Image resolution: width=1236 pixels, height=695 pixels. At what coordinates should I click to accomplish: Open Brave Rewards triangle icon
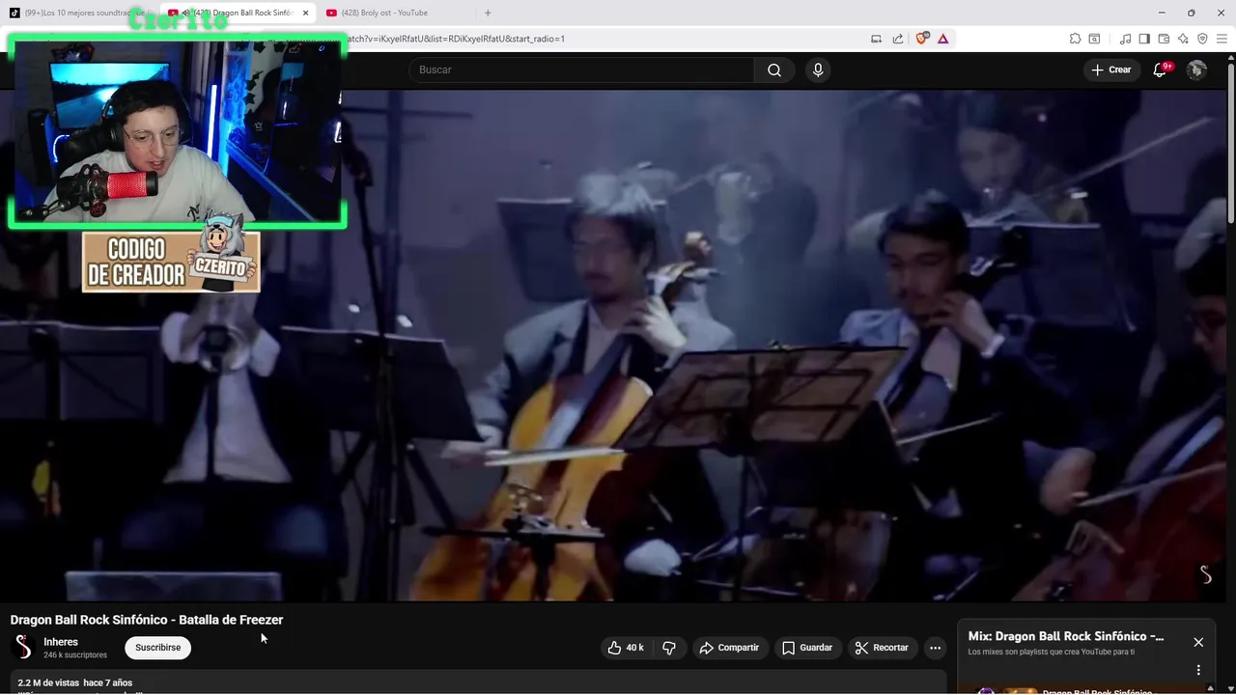(942, 39)
